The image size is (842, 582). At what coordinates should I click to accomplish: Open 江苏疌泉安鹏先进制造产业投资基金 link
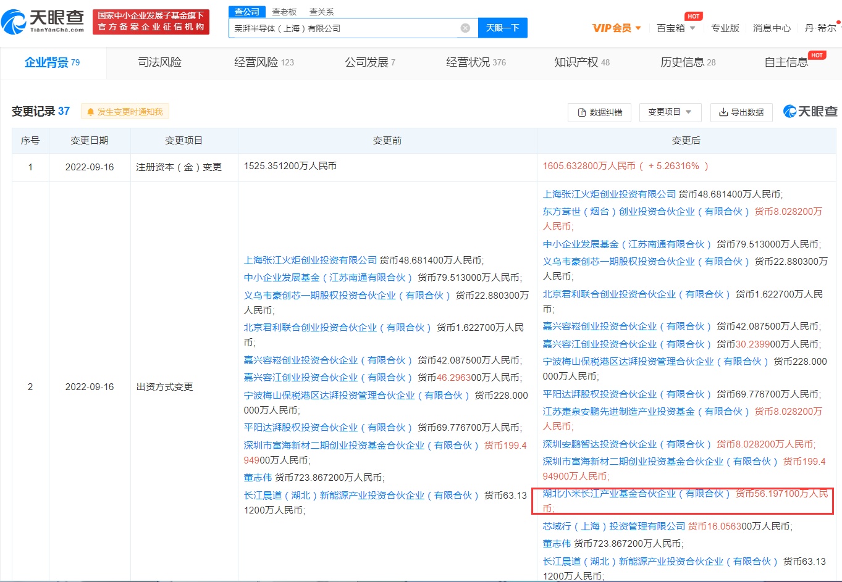pos(646,411)
